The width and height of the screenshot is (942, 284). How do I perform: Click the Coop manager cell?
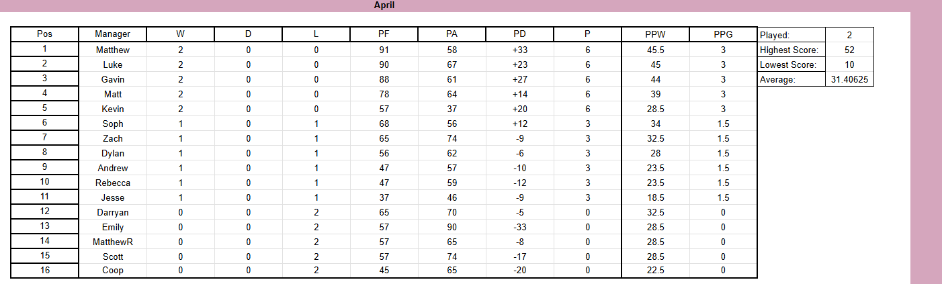coord(112,270)
